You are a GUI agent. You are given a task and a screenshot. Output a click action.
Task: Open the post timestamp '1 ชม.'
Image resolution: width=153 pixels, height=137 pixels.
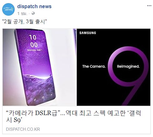pos(22,13)
